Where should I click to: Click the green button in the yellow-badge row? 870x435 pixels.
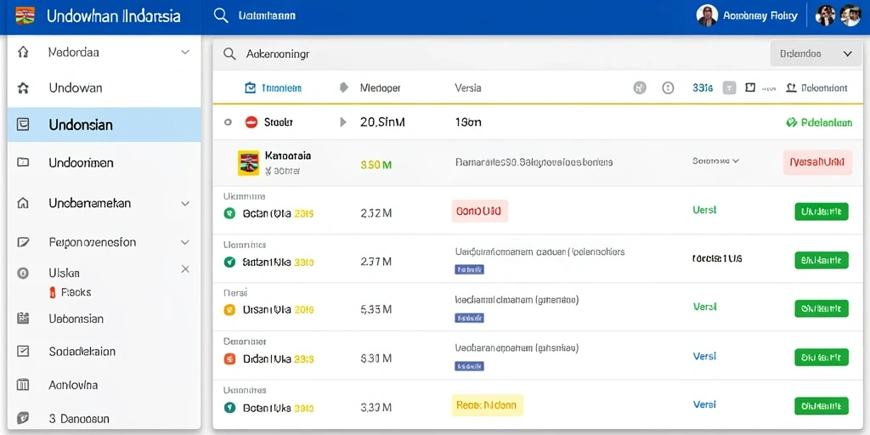click(822, 406)
